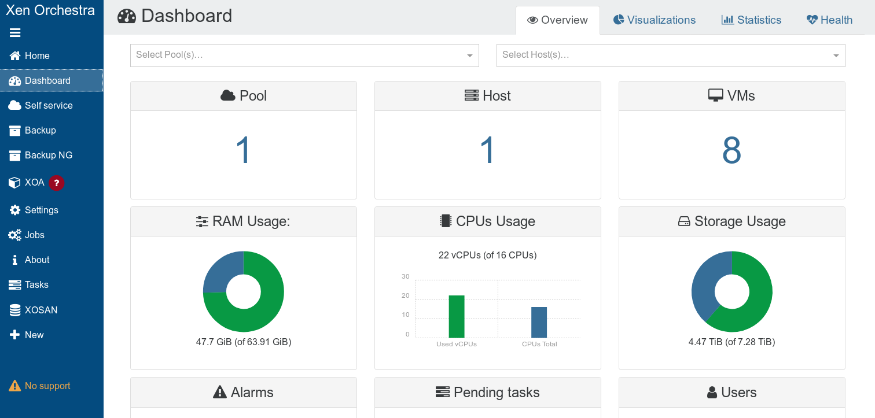875x418 pixels.
Task: Expand the Select Pool(s) dropdown arrow
Action: 470,56
